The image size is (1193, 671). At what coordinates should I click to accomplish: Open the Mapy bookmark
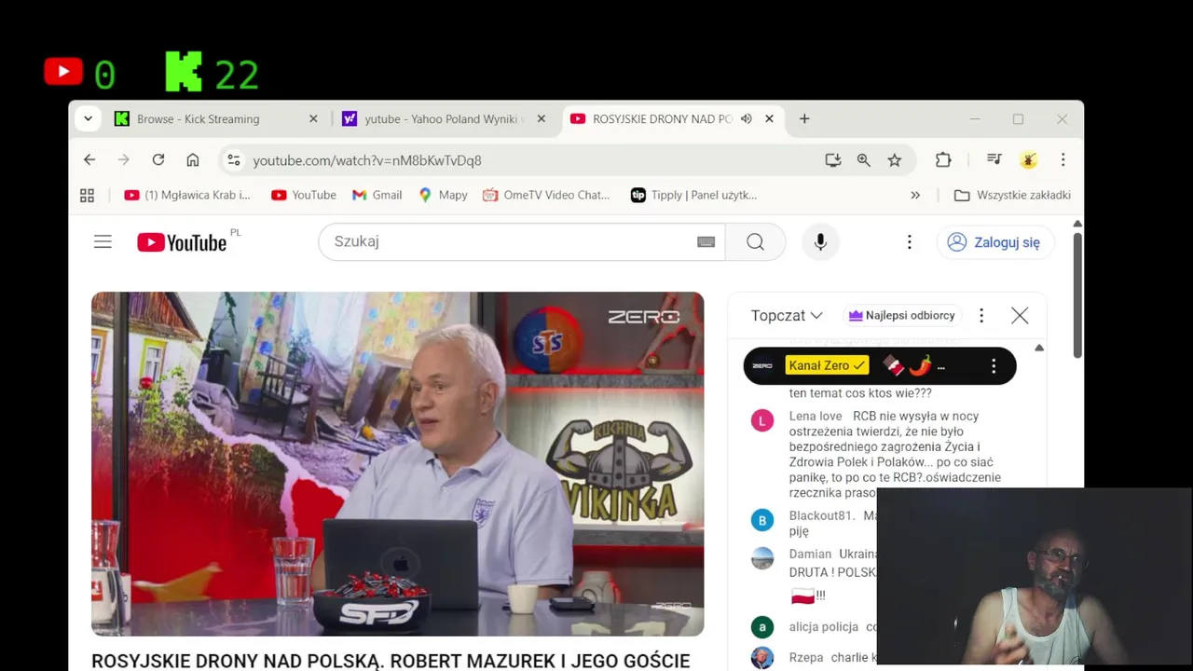tap(444, 196)
